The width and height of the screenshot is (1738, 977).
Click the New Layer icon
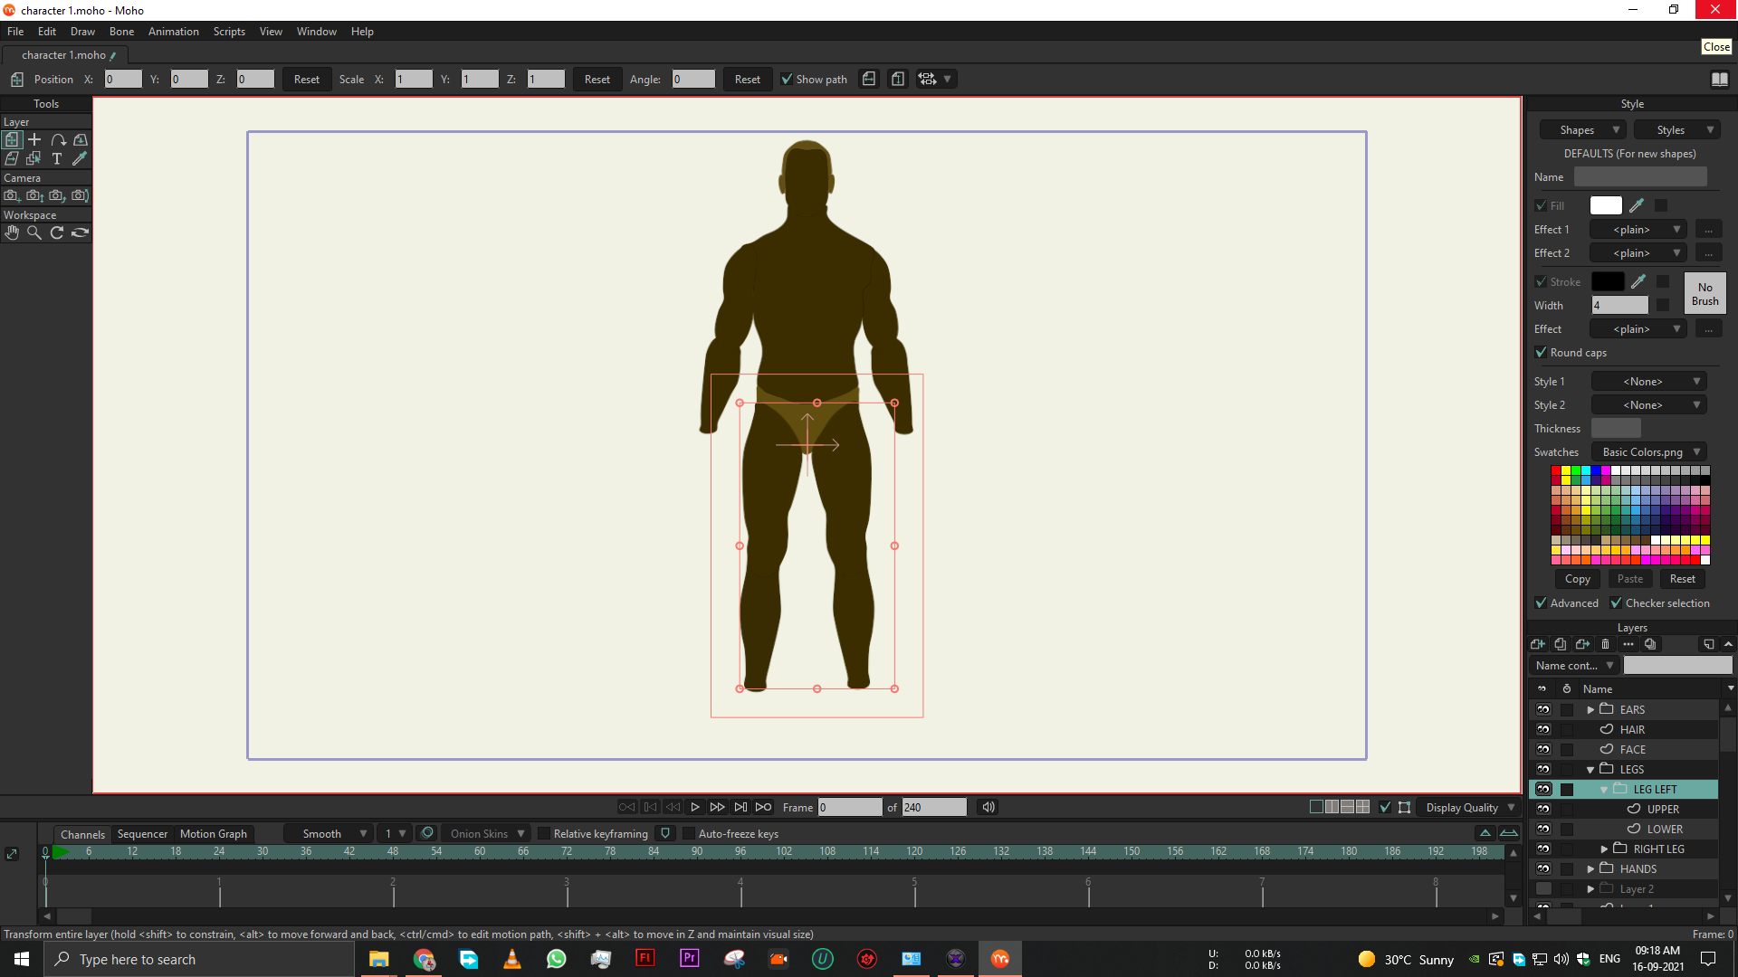(x=1537, y=644)
